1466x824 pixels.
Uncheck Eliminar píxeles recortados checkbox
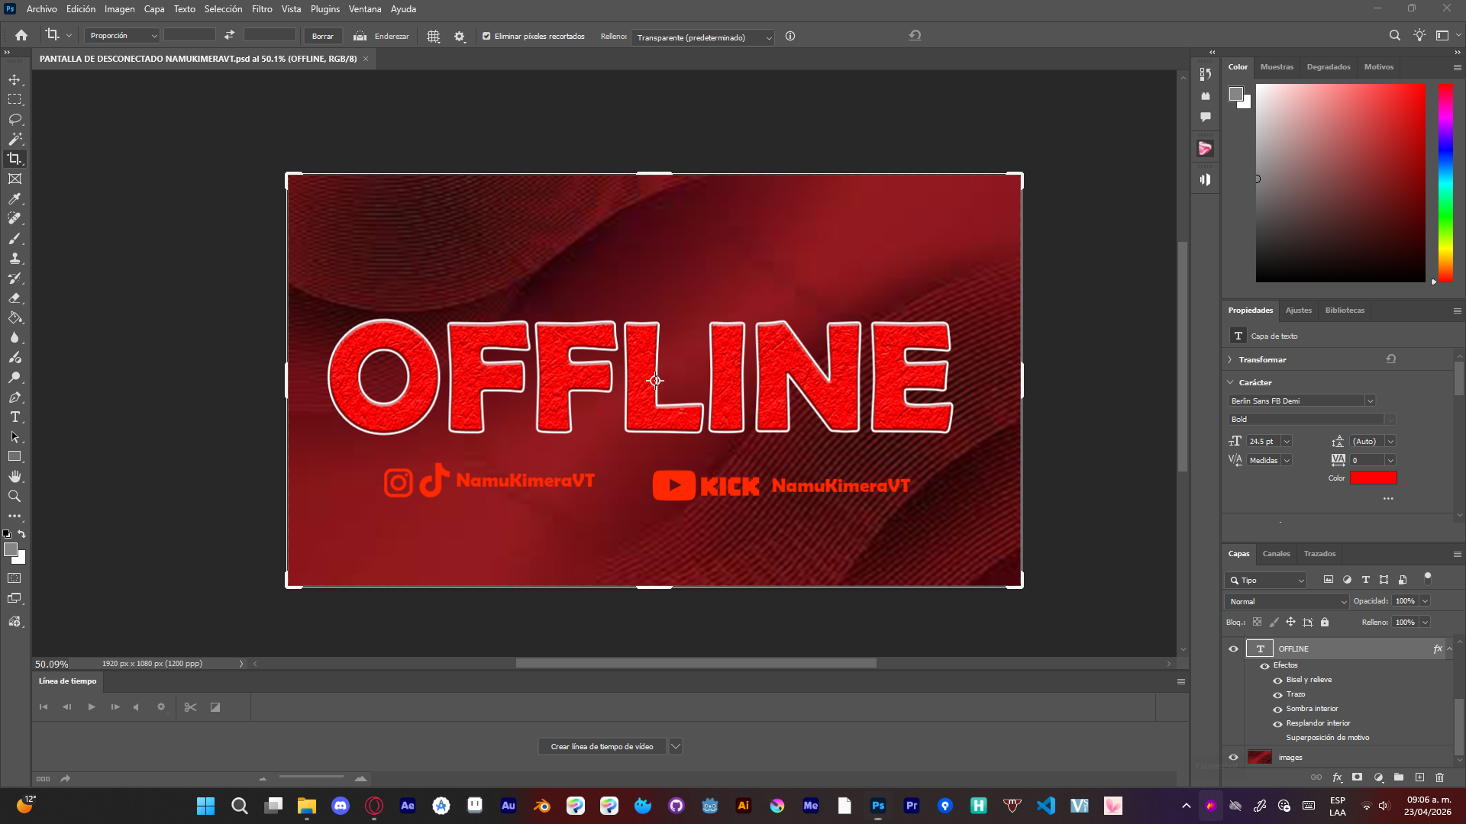coord(486,36)
